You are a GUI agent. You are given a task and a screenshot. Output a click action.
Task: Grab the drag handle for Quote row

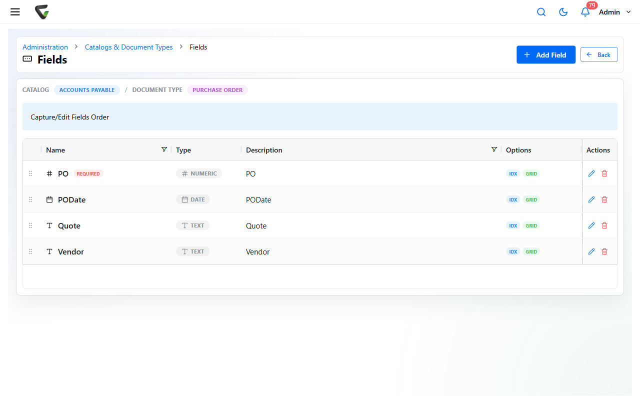click(30, 225)
